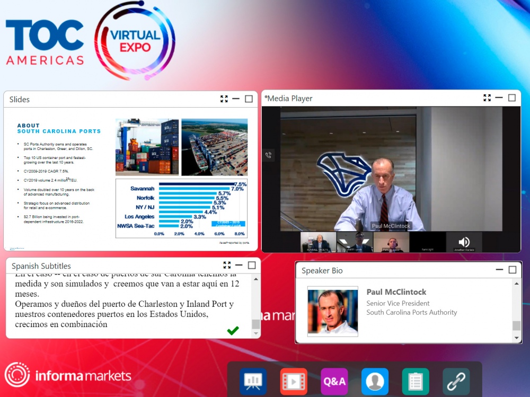Click the Spanish Subtitles scrollbar thumb
The width and height of the screenshot is (530, 397).
click(x=256, y=324)
